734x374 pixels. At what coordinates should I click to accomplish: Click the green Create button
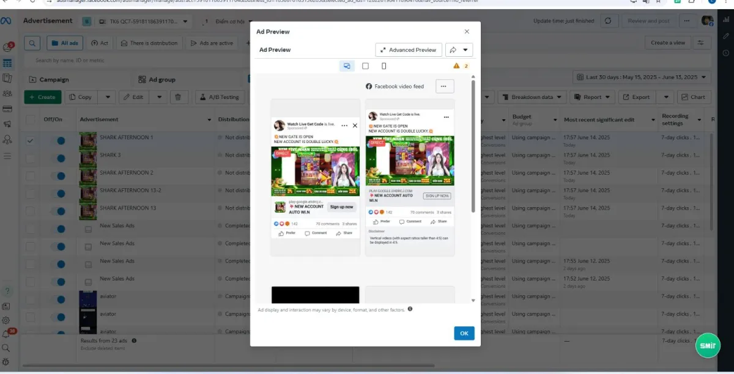coord(42,97)
